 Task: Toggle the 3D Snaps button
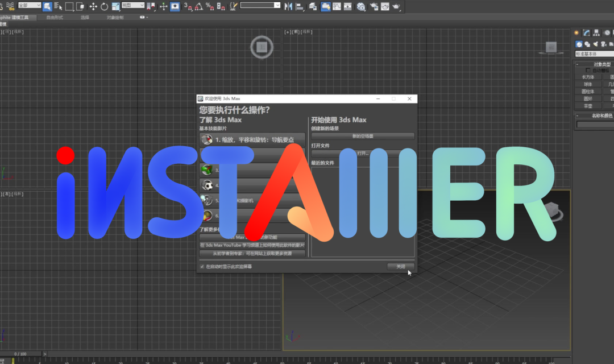click(188, 6)
